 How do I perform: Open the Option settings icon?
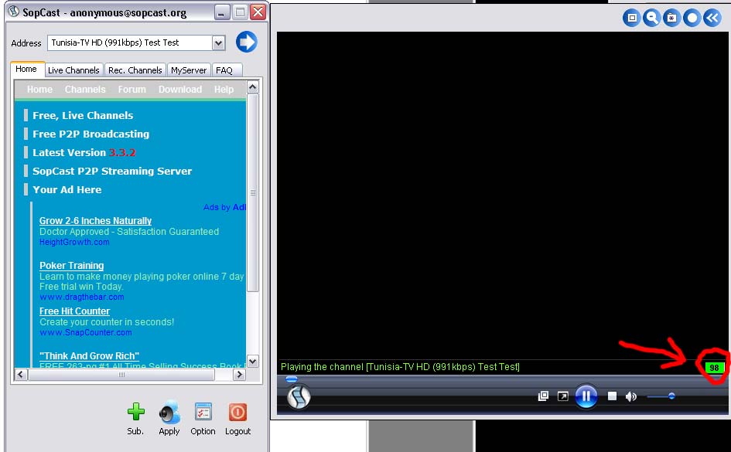(203, 413)
